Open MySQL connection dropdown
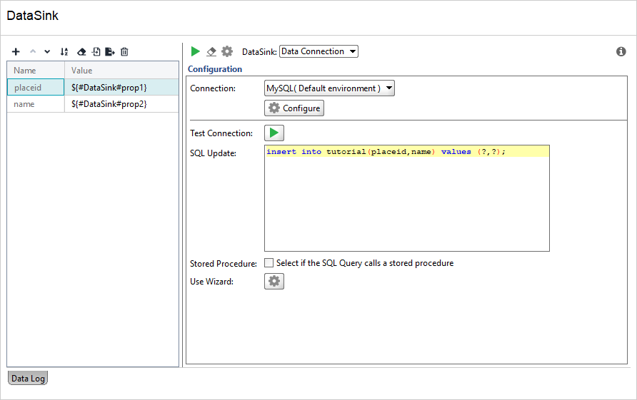 point(329,88)
